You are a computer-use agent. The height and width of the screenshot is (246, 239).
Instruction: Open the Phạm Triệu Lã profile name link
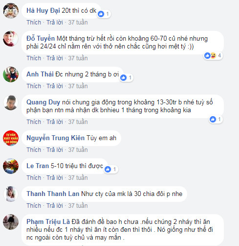point(48,222)
